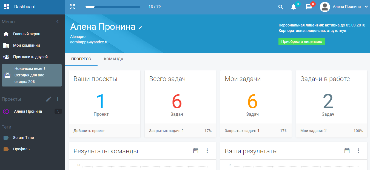Click the red 6 in Всего задач
This screenshot has width=370, height=170.
coord(177,102)
